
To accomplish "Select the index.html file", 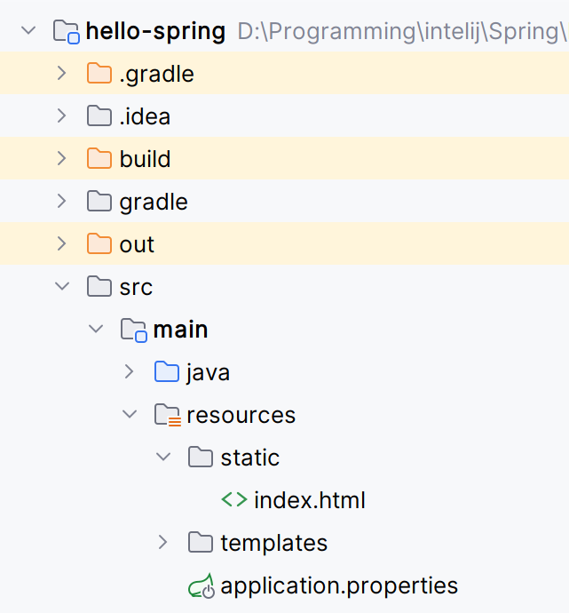I will click(x=309, y=500).
